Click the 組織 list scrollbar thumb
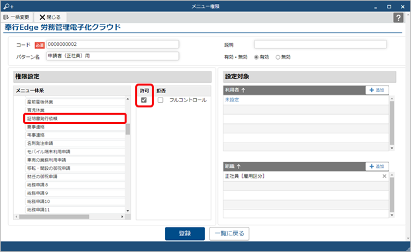The height and width of the screenshot is (252, 411). click(x=392, y=195)
